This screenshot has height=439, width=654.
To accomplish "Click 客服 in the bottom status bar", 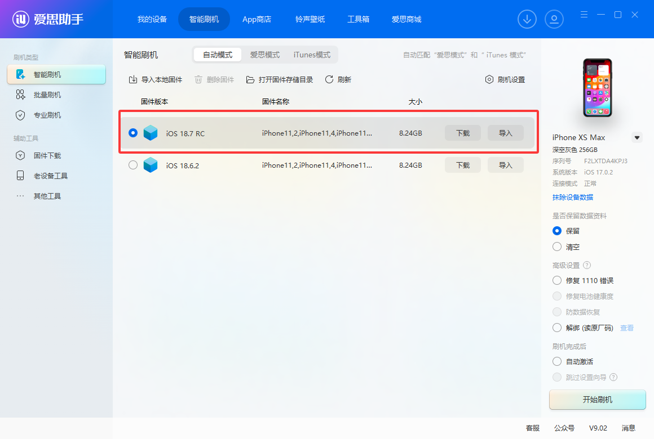I will [532, 428].
